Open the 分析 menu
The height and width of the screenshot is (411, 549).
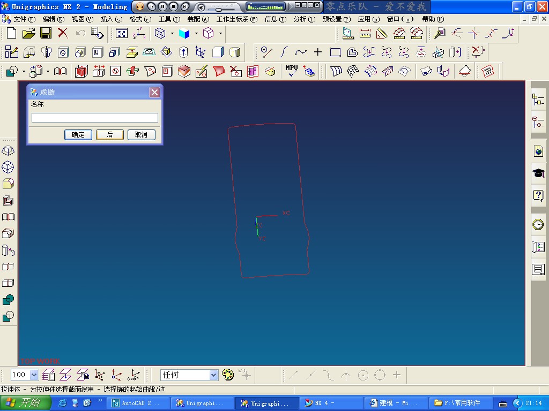(x=305, y=19)
